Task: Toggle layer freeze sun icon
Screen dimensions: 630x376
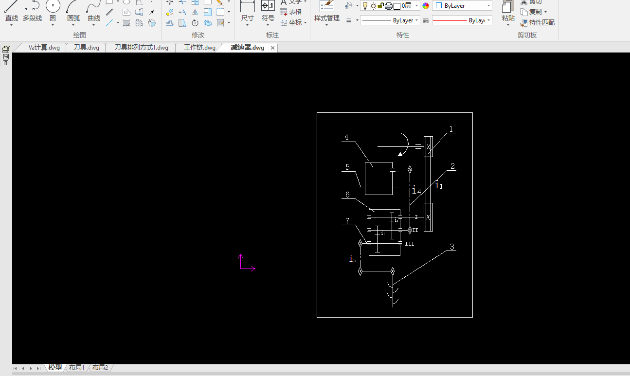Action: click(373, 6)
